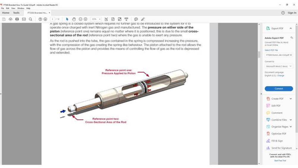Screen dimensions: 298x168
Task: Collapse the Export PDF panel chevron
Action: point(291,28)
